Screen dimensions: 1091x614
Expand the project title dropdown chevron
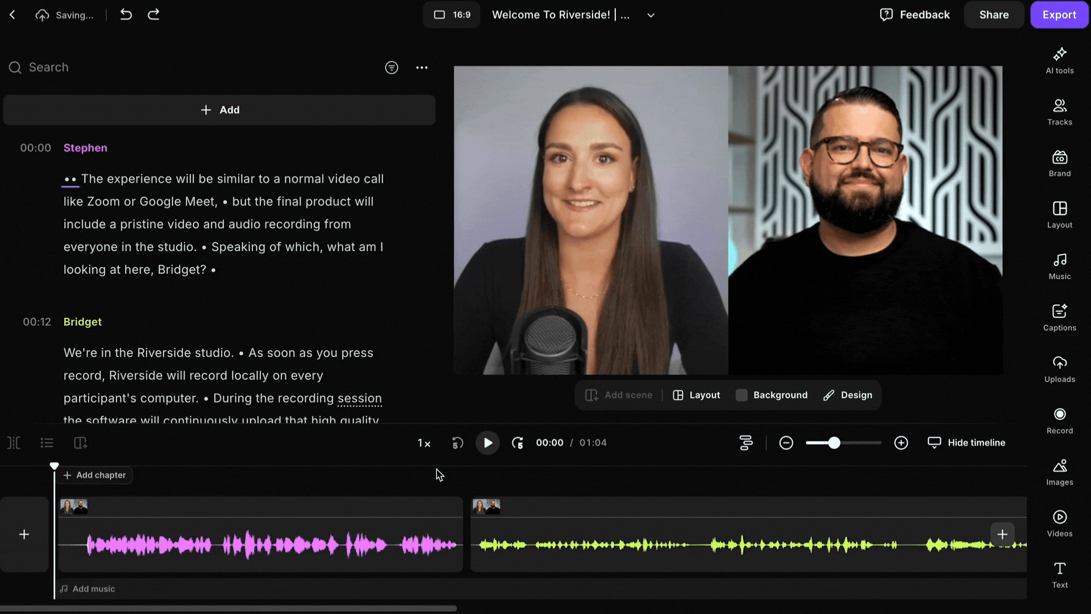pyautogui.click(x=651, y=15)
